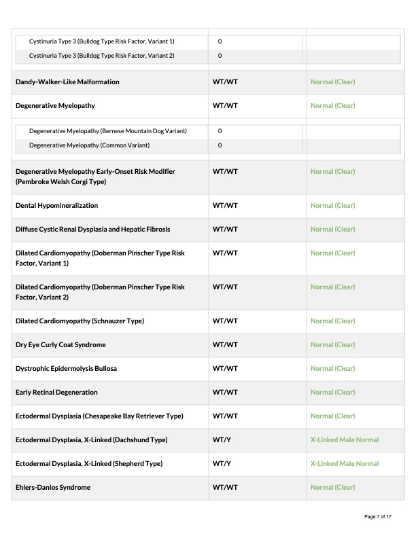Screen dimensions: 416x538
Task: Click the Degenerative Myelopathy condition name
Action: (x=55, y=106)
